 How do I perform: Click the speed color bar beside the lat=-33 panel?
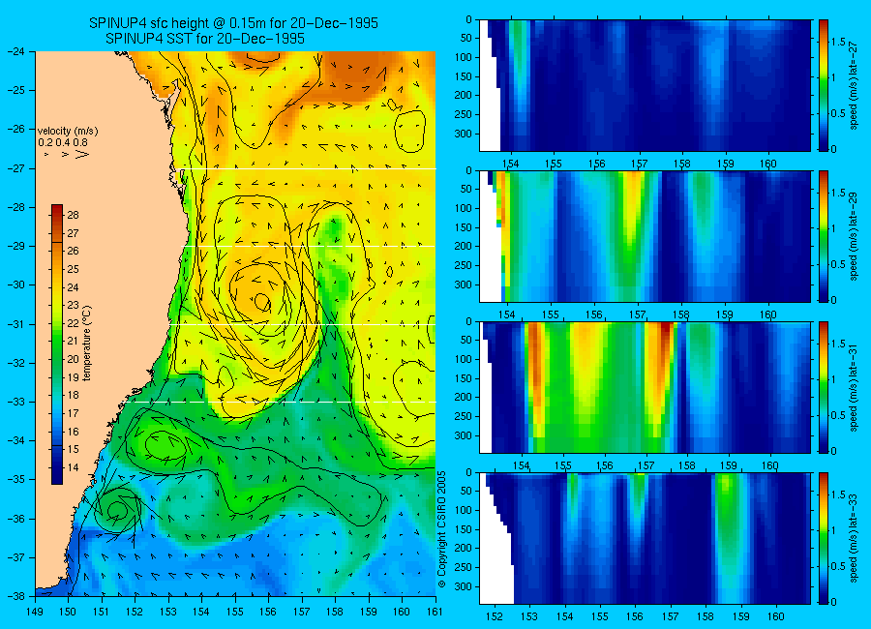(823, 538)
